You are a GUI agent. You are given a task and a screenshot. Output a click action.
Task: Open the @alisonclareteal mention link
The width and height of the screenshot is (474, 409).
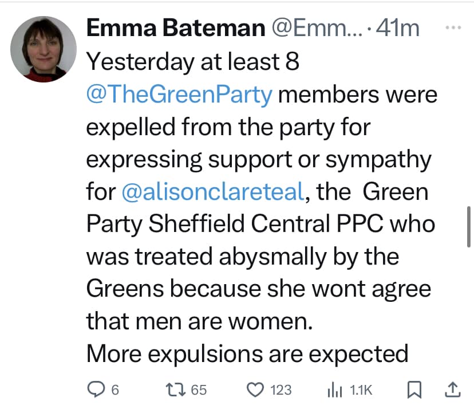(x=212, y=191)
